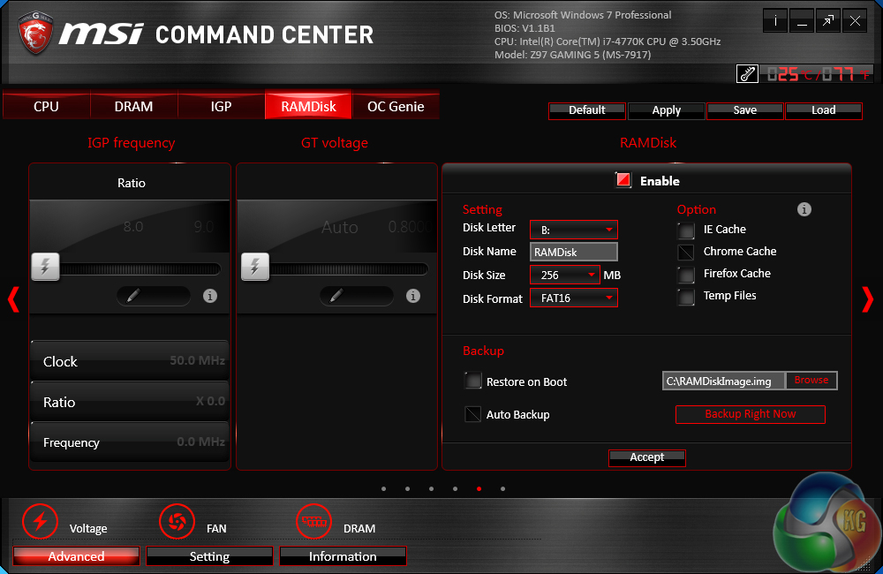Open the Setting section

point(209,556)
